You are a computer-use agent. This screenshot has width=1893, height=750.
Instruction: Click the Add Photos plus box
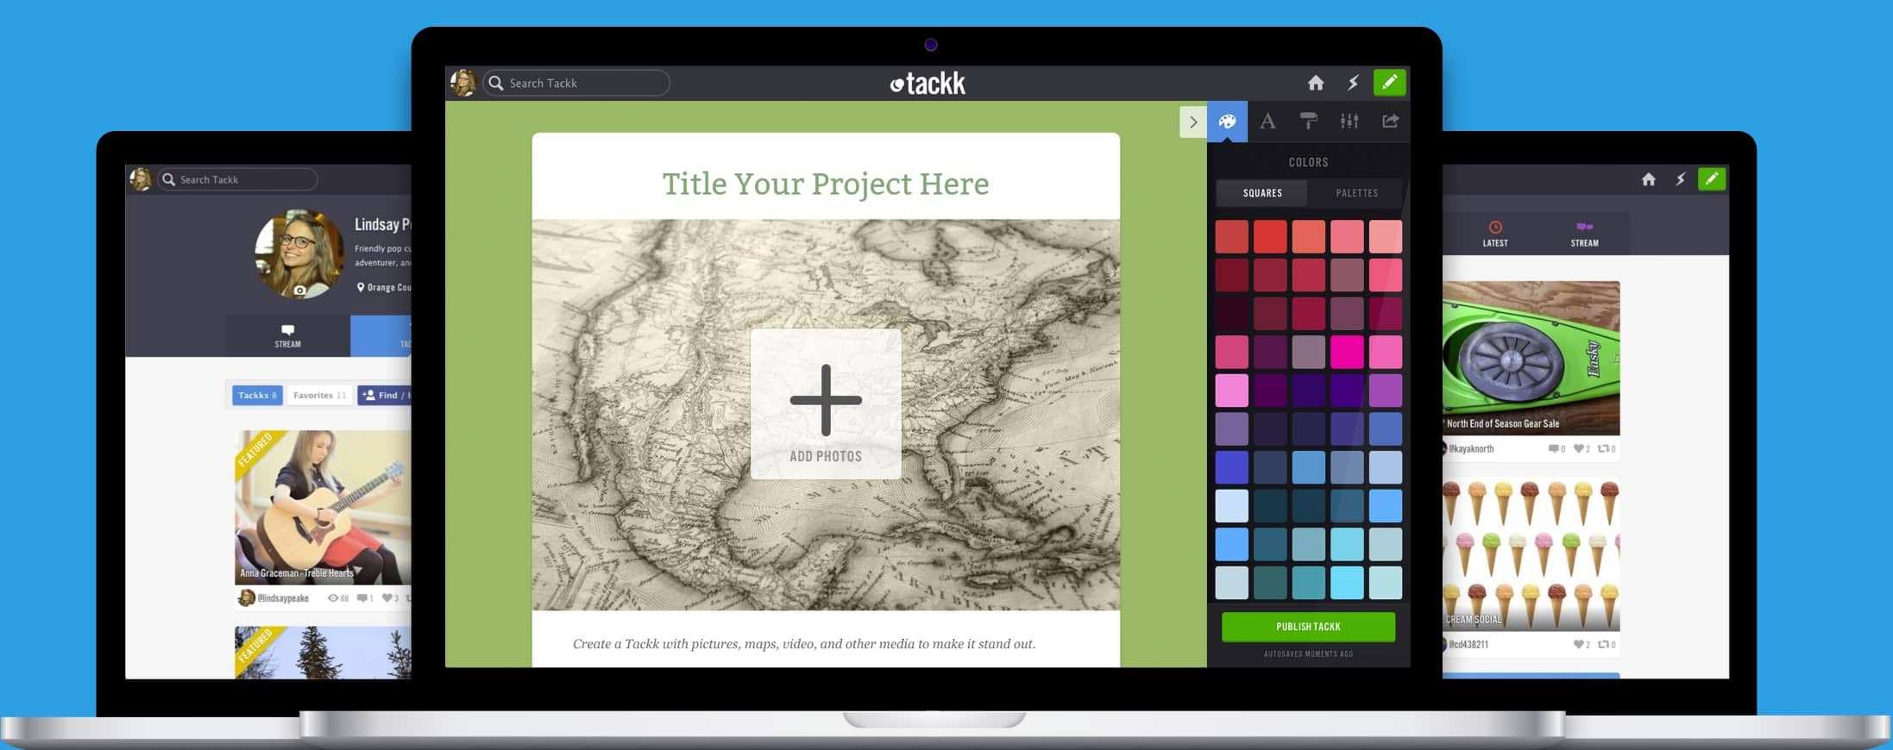pyautogui.click(x=826, y=404)
